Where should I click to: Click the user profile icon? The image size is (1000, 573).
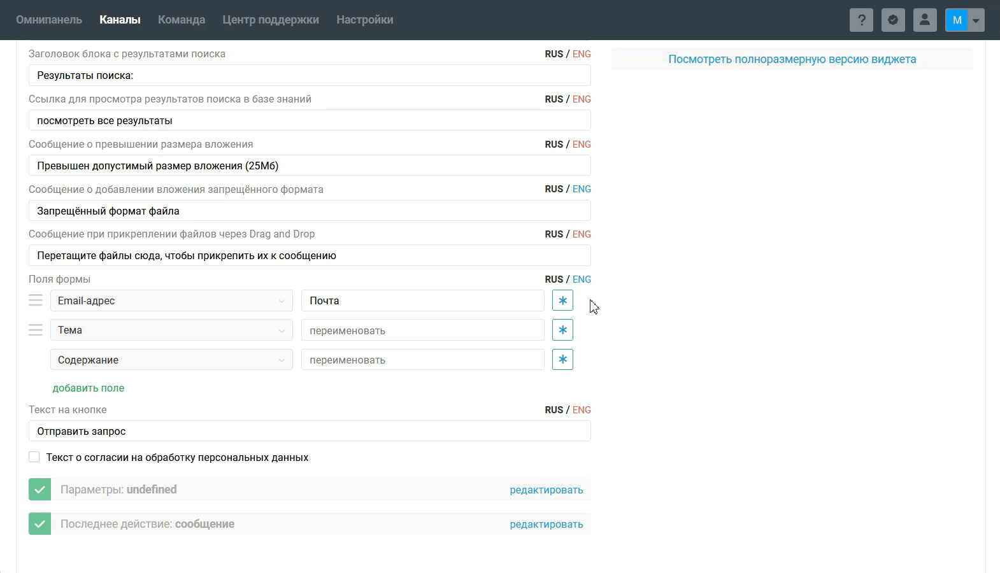point(925,20)
